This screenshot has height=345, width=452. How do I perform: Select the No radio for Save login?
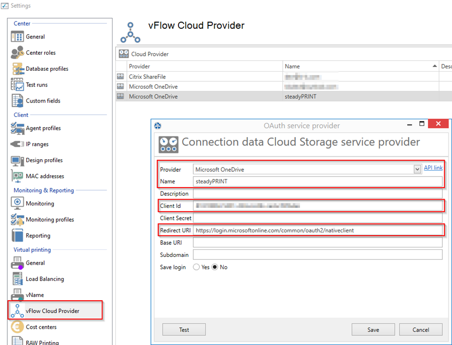pyautogui.click(x=215, y=267)
